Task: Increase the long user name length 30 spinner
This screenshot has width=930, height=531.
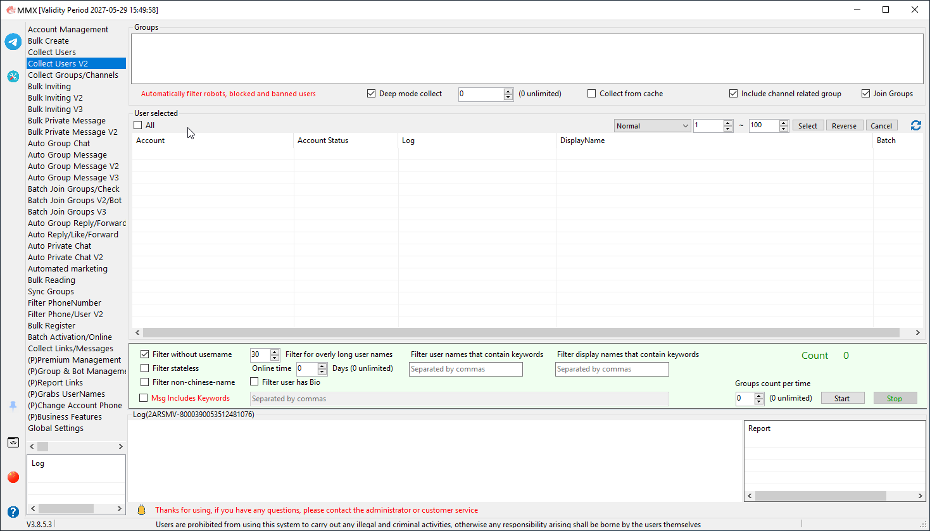Action: click(275, 352)
